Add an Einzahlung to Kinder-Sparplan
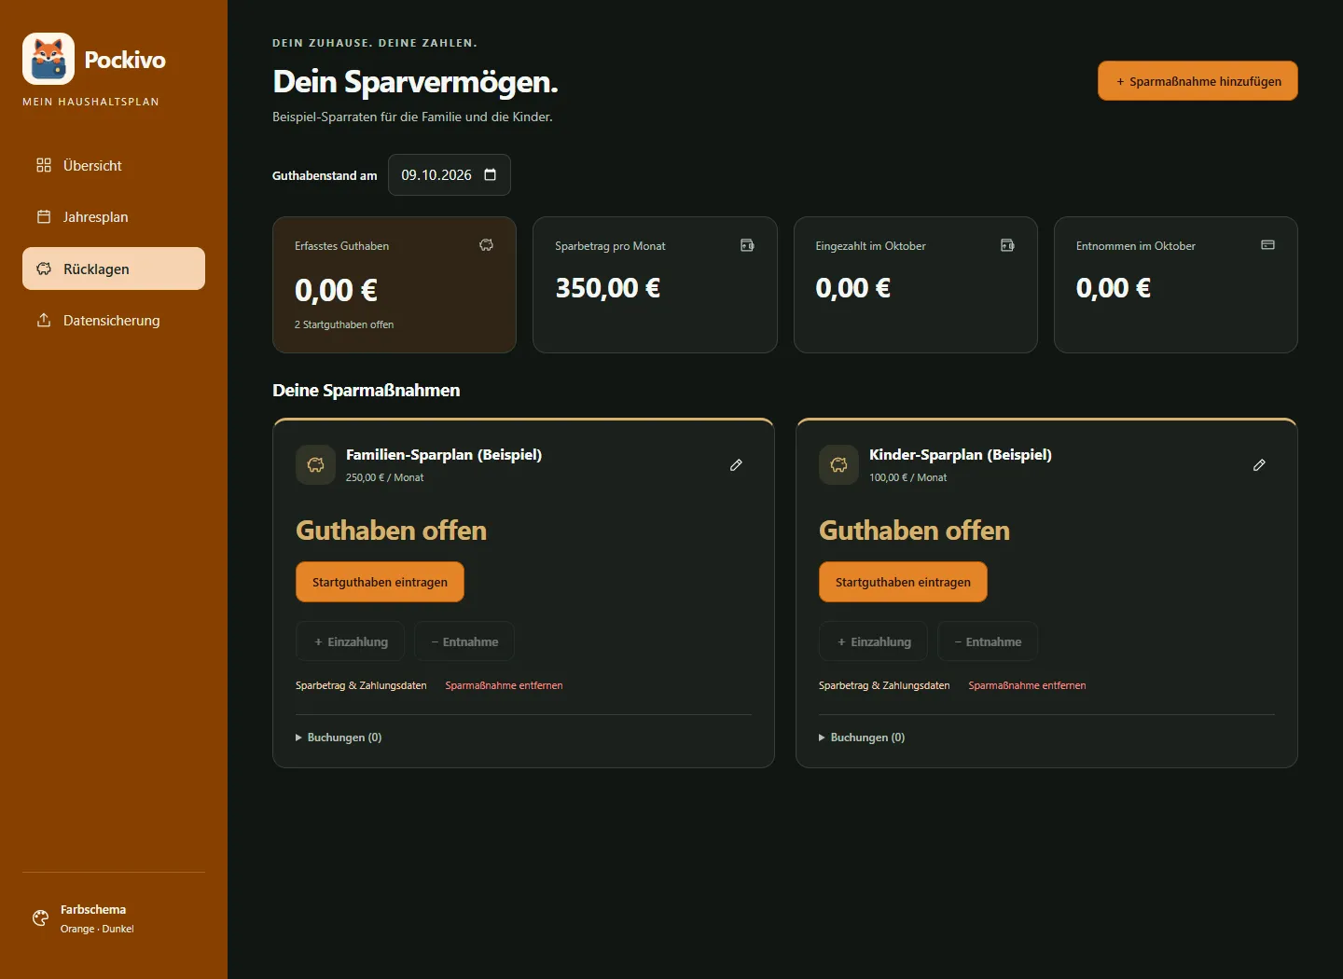The image size is (1343, 979). click(873, 641)
